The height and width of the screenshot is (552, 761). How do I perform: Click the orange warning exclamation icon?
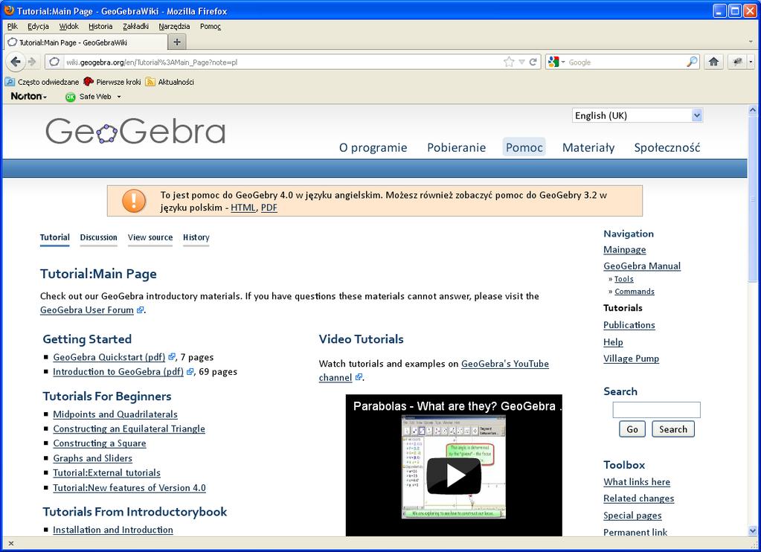point(134,201)
